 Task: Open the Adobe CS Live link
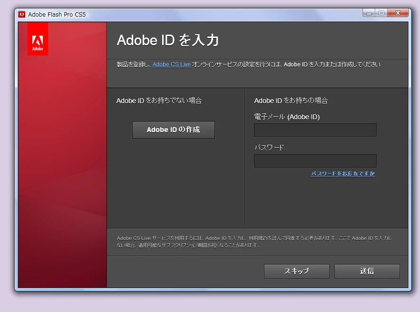click(x=171, y=65)
